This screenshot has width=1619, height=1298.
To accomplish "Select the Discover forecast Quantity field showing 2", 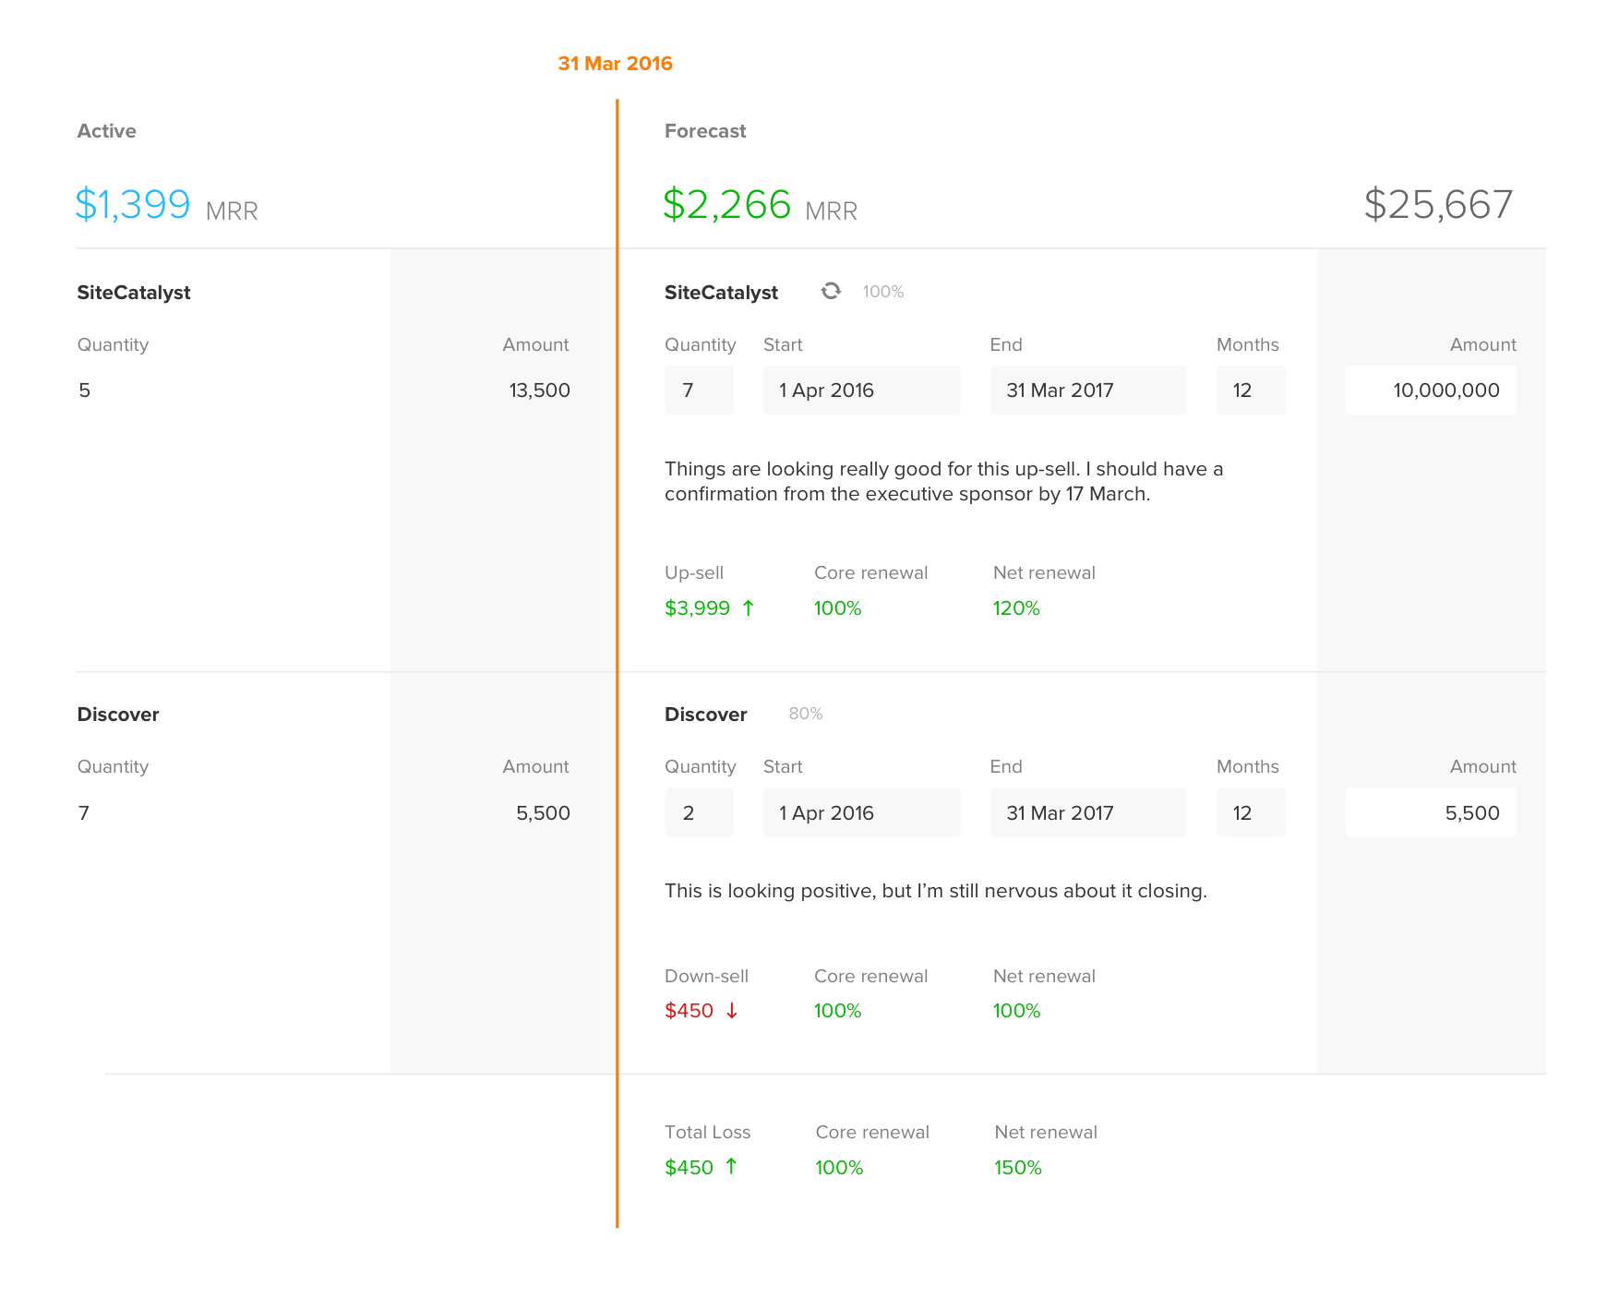I will [x=699, y=812].
